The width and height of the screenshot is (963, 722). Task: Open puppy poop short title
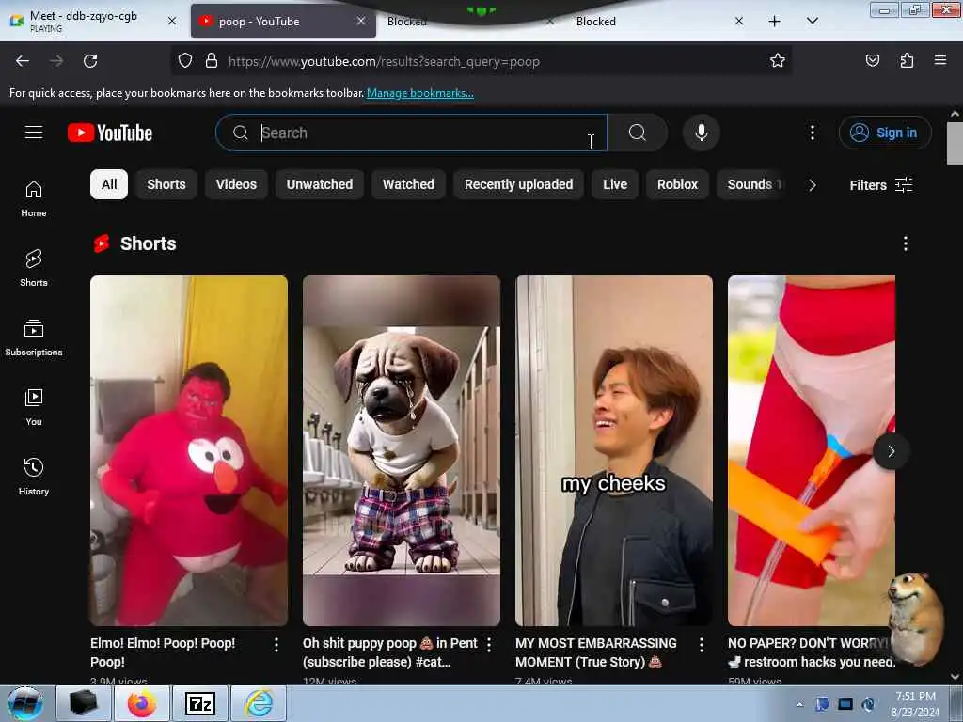tap(390, 652)
